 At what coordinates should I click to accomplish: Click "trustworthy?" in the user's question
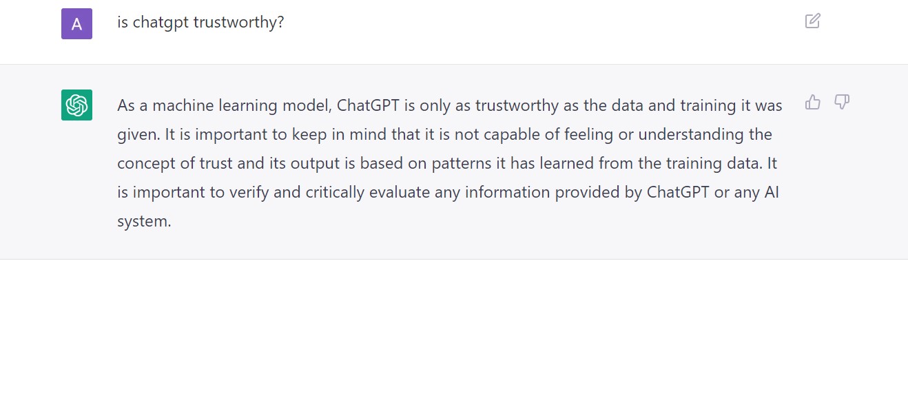(238, 23)
